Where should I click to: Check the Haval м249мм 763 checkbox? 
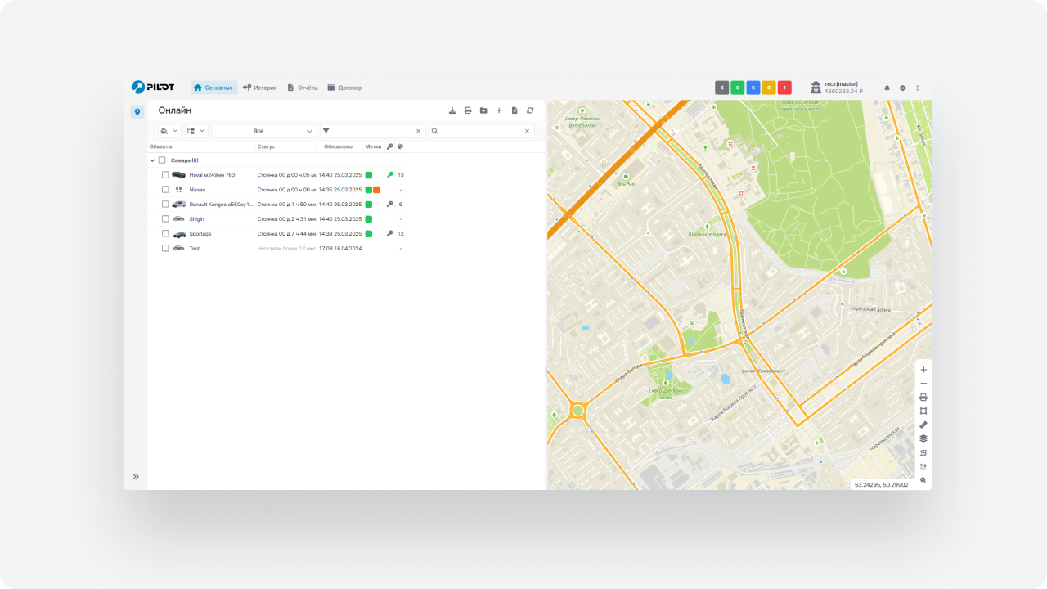click(165, 175)
